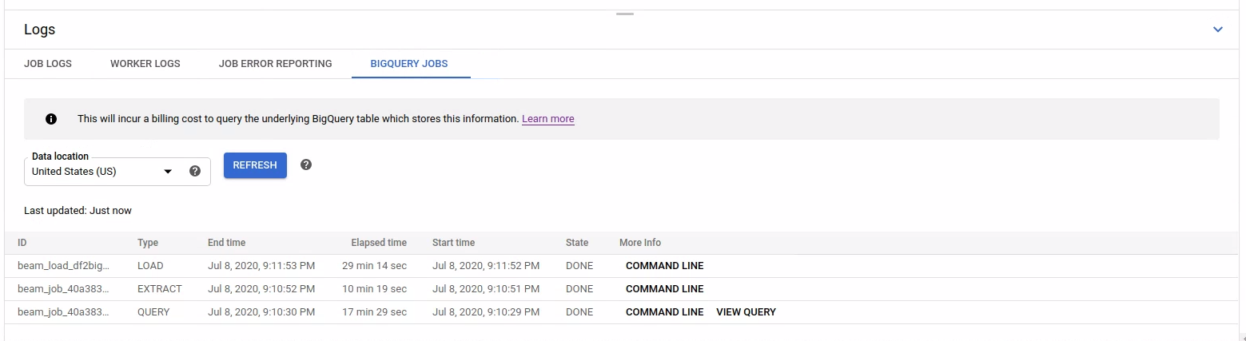1246x341 pixels.
Task: Click help icon next to Refresh button
Action: pos(306,165)
